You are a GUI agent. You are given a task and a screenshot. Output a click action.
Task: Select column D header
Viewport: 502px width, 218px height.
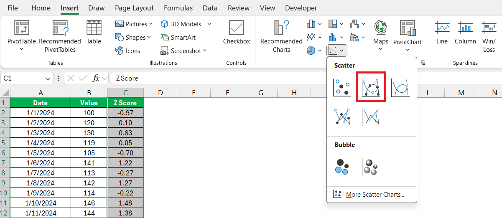tap(161, 93)
